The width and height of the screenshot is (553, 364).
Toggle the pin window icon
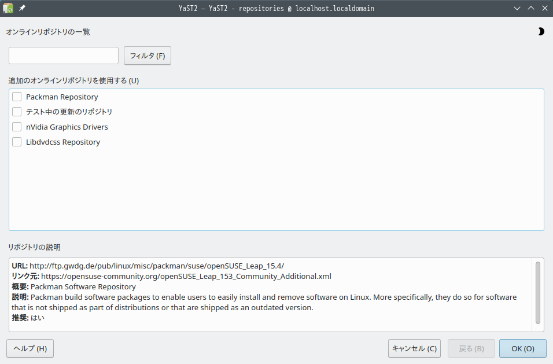tap(22, 8)
